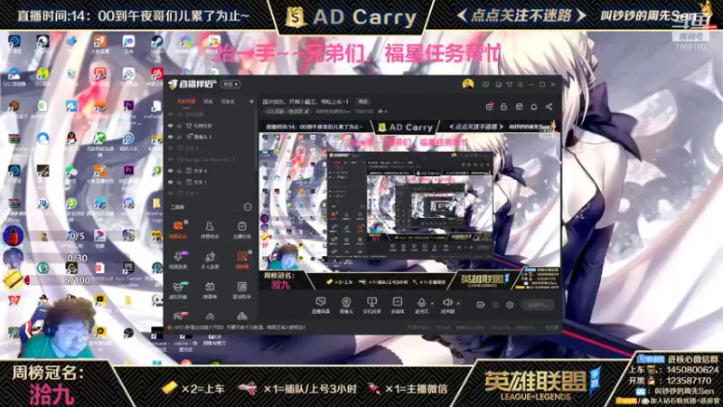Viewport: 723px width, 407px height.
Task: Click the 麦克风 microphone icon
Action: [x=421, y=305]
